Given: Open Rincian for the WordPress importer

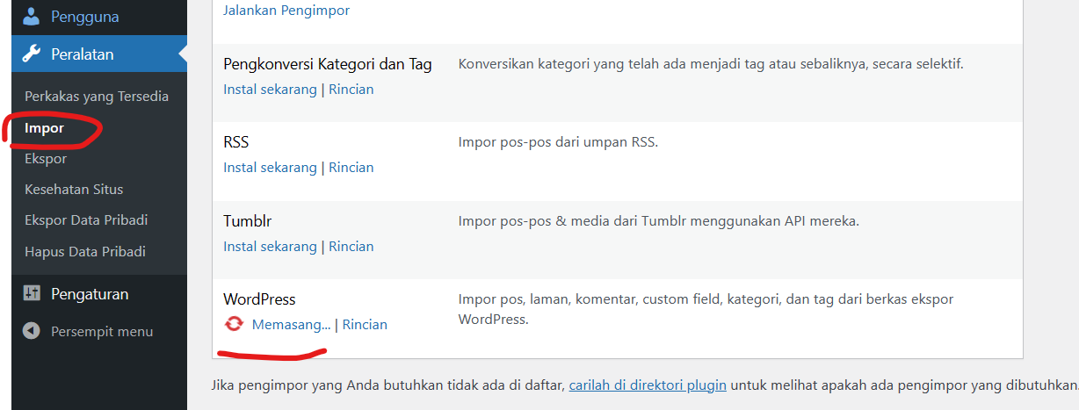Looking at the screenshot, I should coord(365,324).
